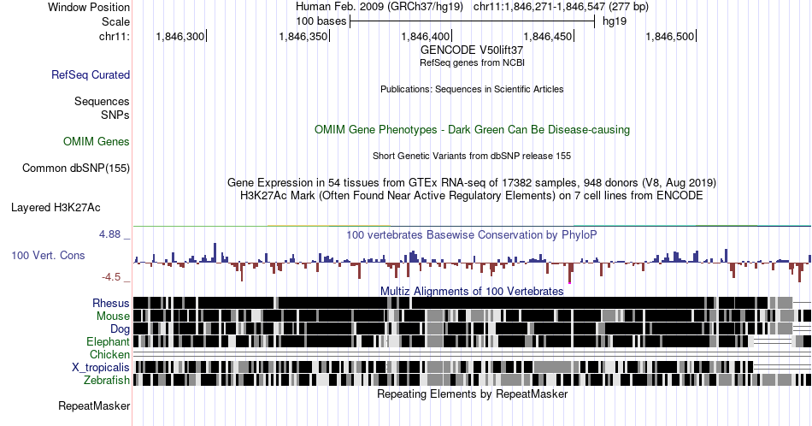The height and width of the screenshot is (426, 812).
Task: Click Multiz Alignments of 100 Vertebrates title
Action: 472,291
